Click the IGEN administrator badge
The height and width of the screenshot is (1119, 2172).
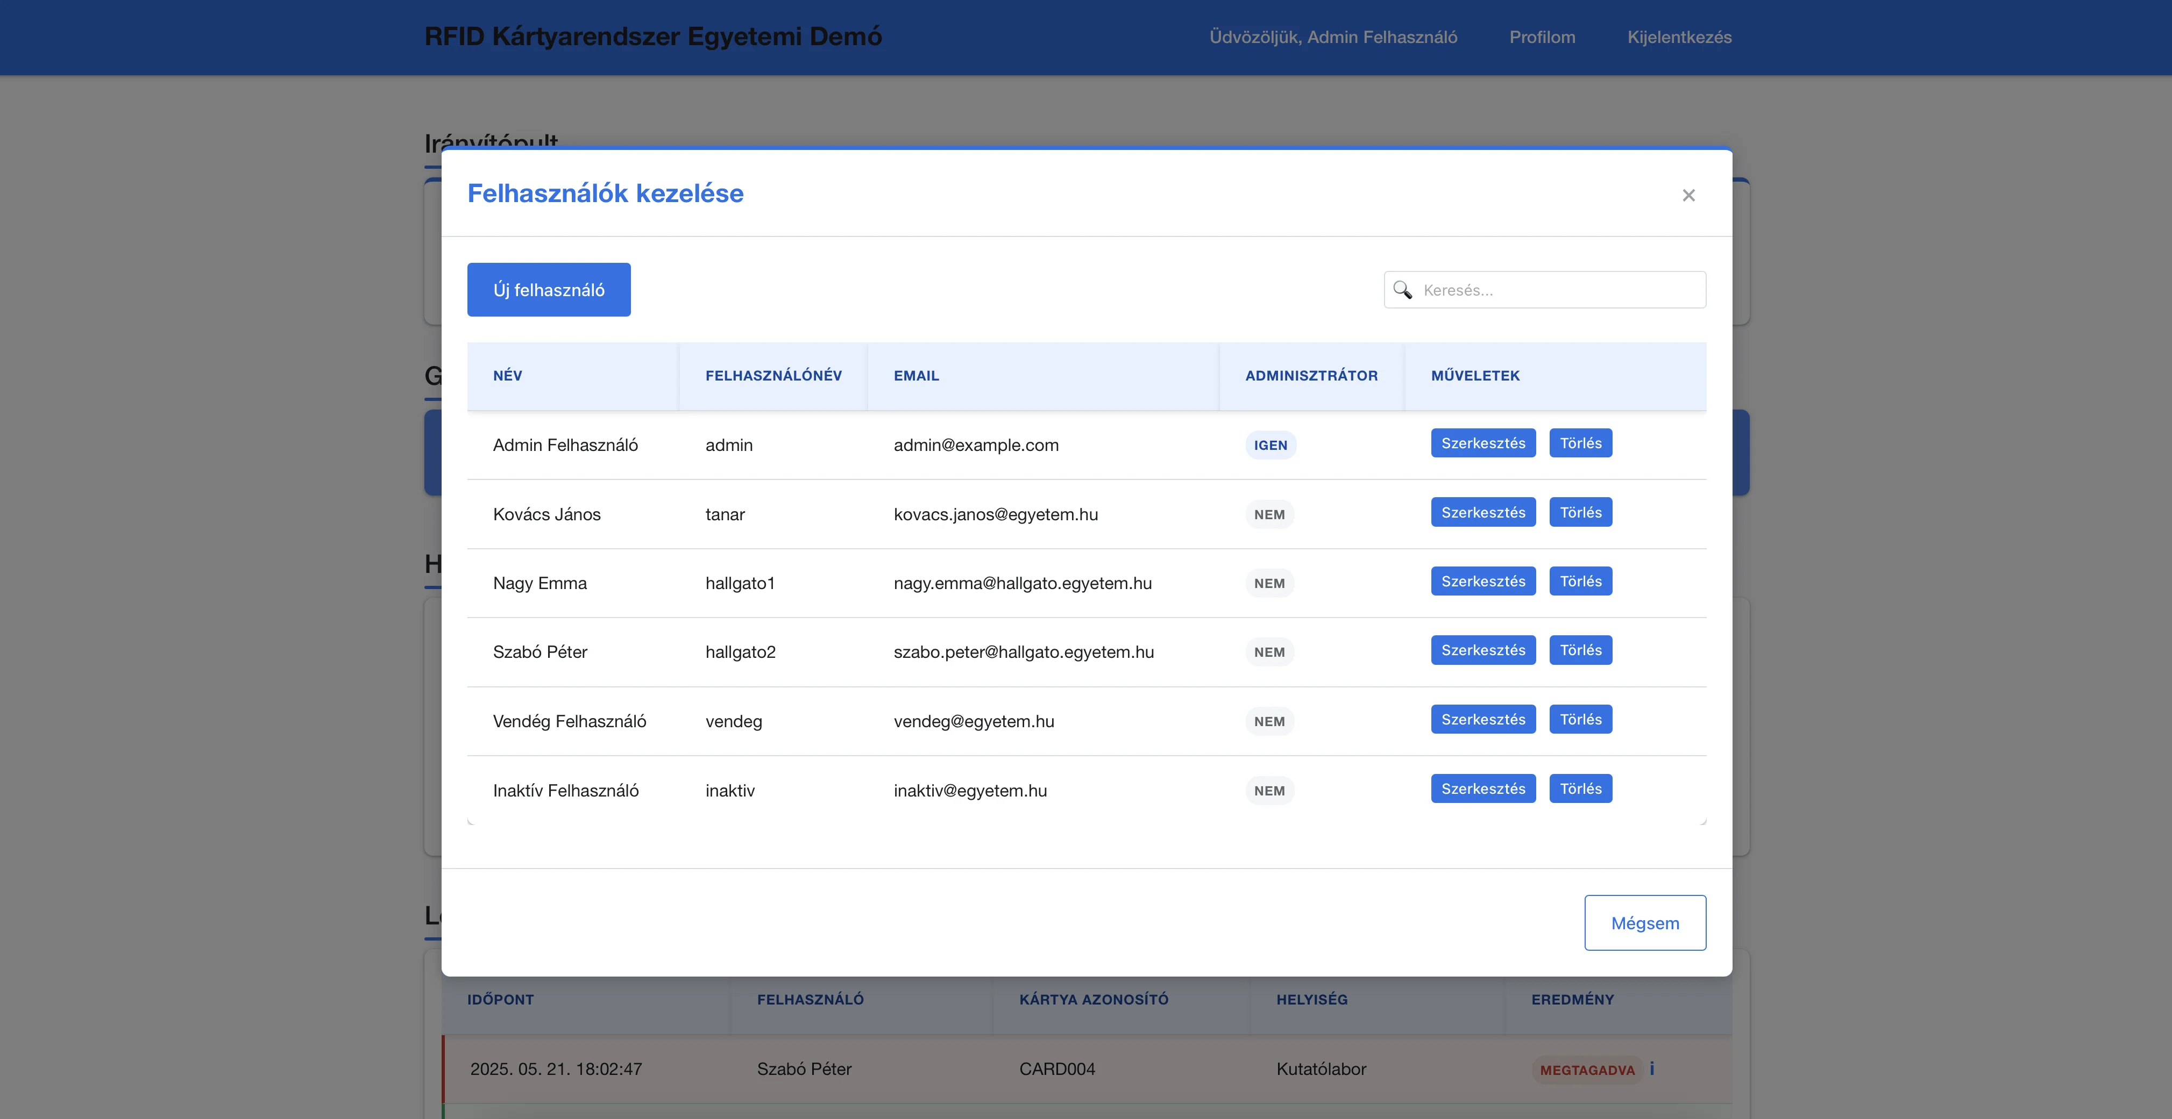pos(1270,445)
